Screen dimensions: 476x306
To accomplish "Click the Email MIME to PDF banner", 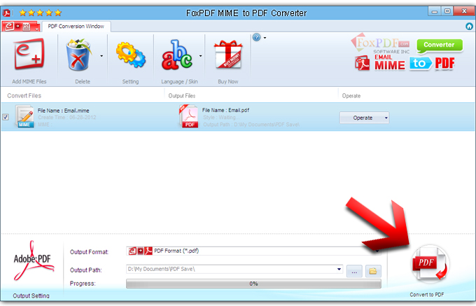I will tap(405, 64).
